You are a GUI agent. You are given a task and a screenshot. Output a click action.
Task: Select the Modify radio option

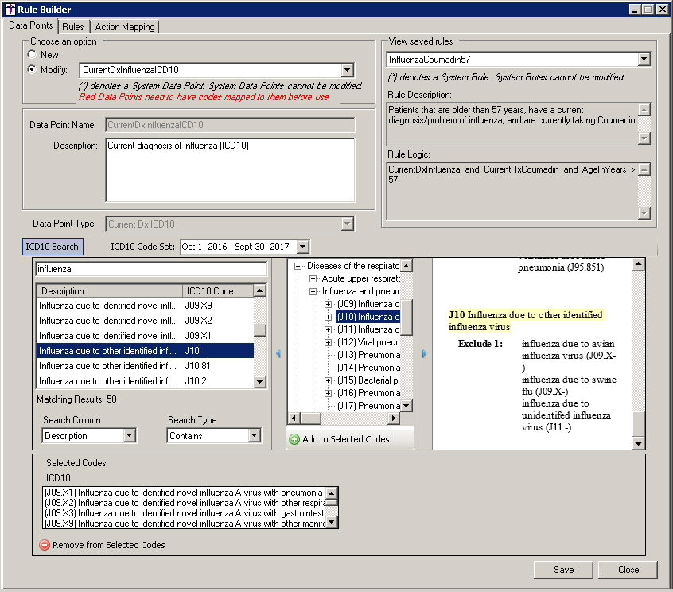pos(32,69)
